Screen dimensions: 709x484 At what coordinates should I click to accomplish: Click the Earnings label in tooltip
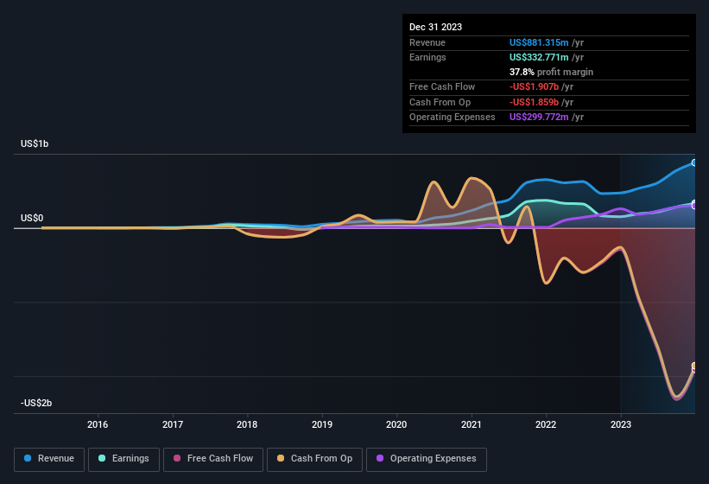click(x=427, y=57)
